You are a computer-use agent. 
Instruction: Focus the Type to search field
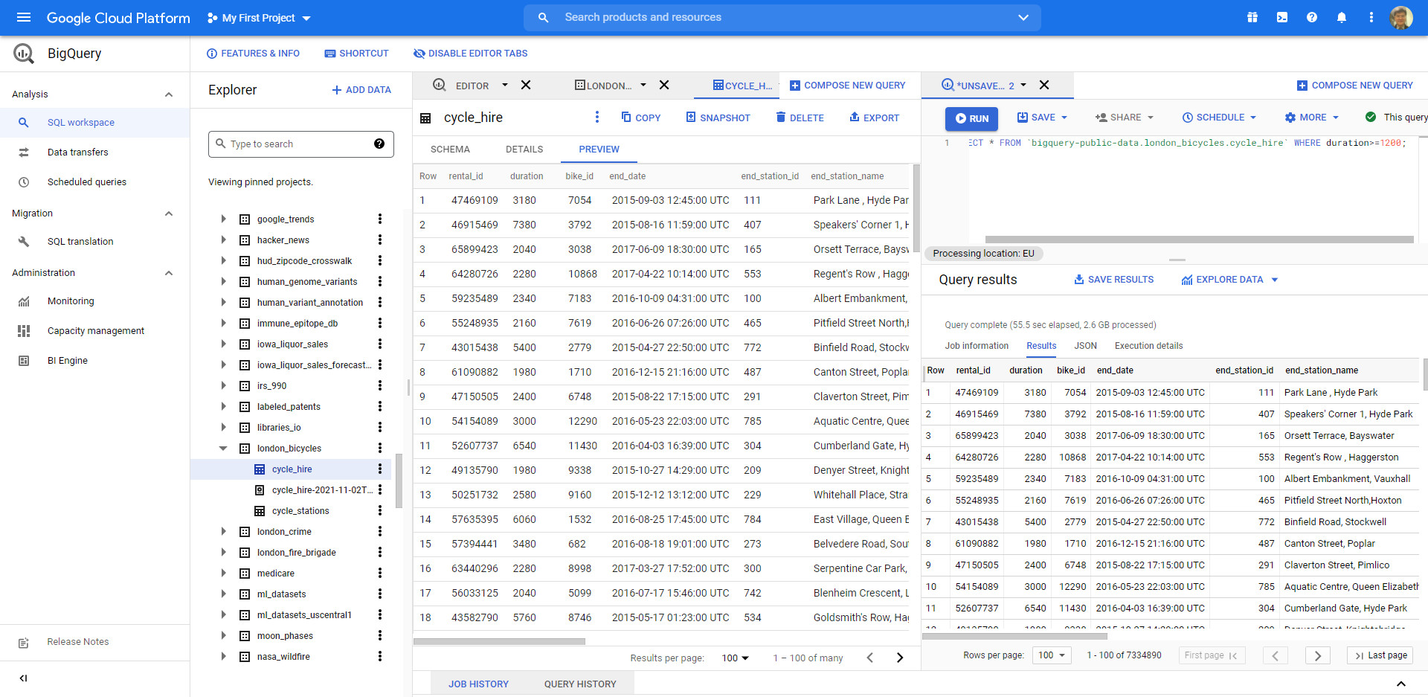click(x=301, y=144)
